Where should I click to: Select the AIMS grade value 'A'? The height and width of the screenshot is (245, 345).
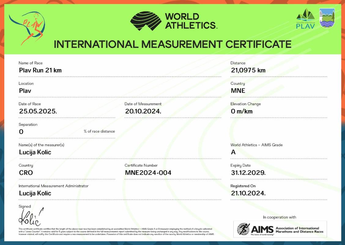click(233, 152)
